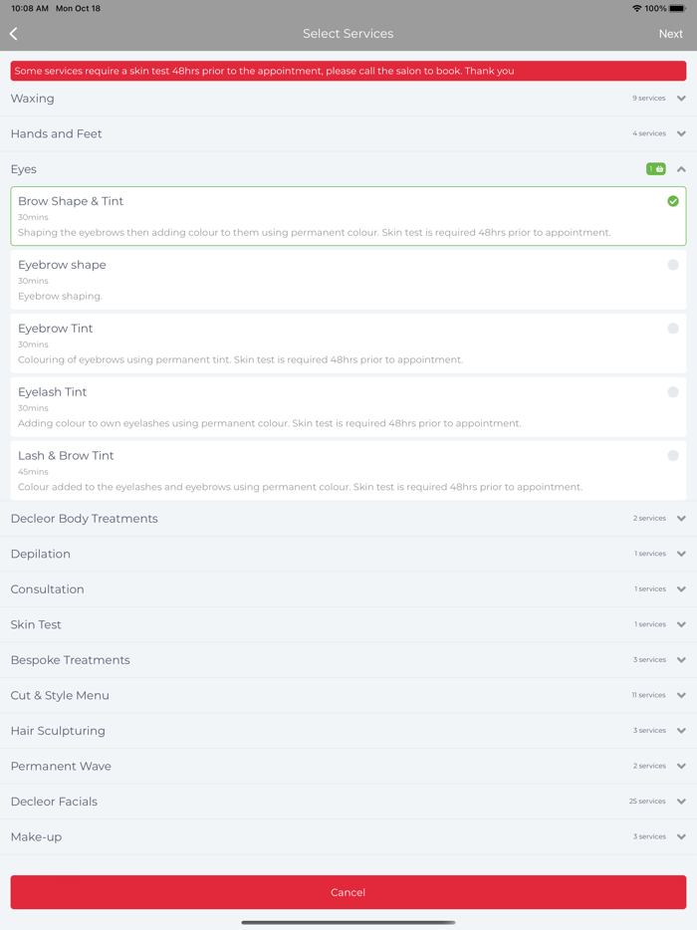The width and height of the screenshot is (697, 930).
Task: Collapse the Eyes section chevron
Action: (681, 169)
